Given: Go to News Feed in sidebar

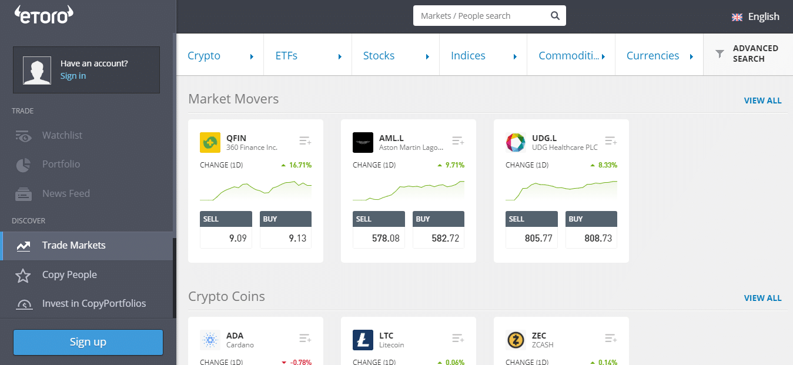Looking at the screenshot, I should pos(86,193).
